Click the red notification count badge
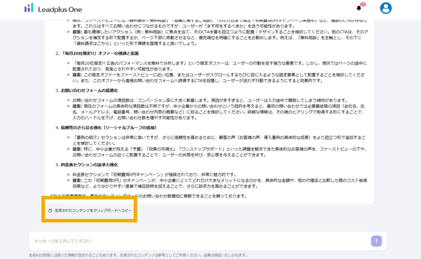This screenshot has width=421, height=259. pyautogui.click(x=363, y=4)
